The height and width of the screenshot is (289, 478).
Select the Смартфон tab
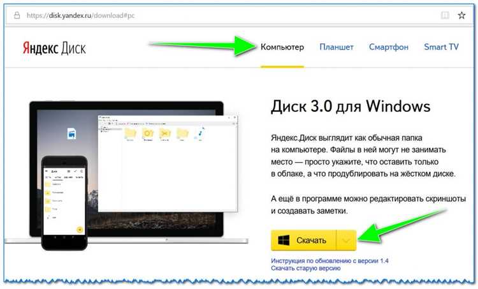point(389,47)
